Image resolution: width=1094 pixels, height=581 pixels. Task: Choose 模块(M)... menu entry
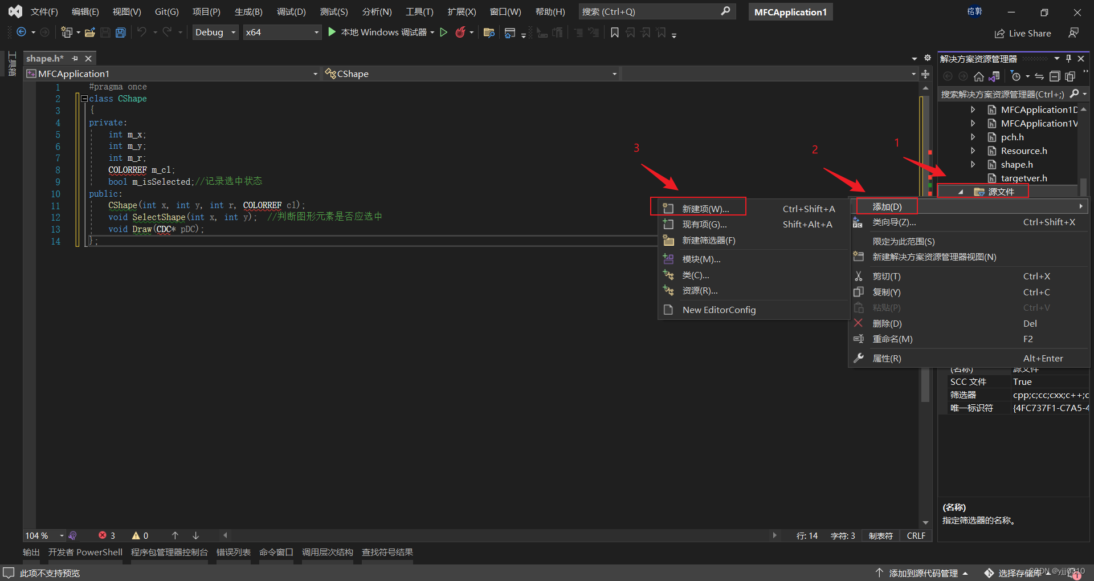point(753,259)
